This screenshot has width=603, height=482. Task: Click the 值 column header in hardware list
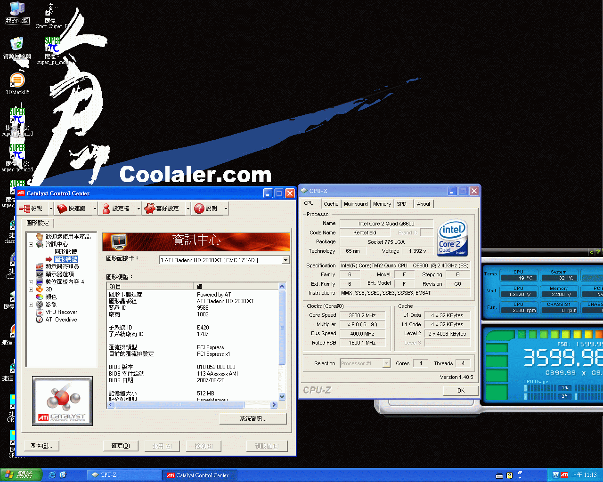[236, 286]
